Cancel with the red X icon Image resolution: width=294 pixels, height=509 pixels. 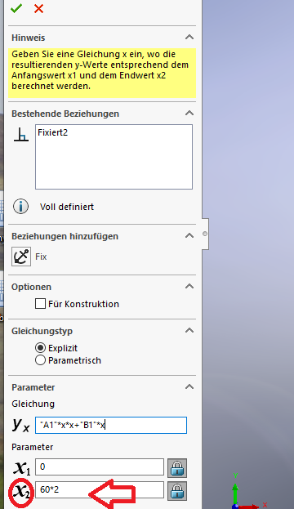(38, 8)
